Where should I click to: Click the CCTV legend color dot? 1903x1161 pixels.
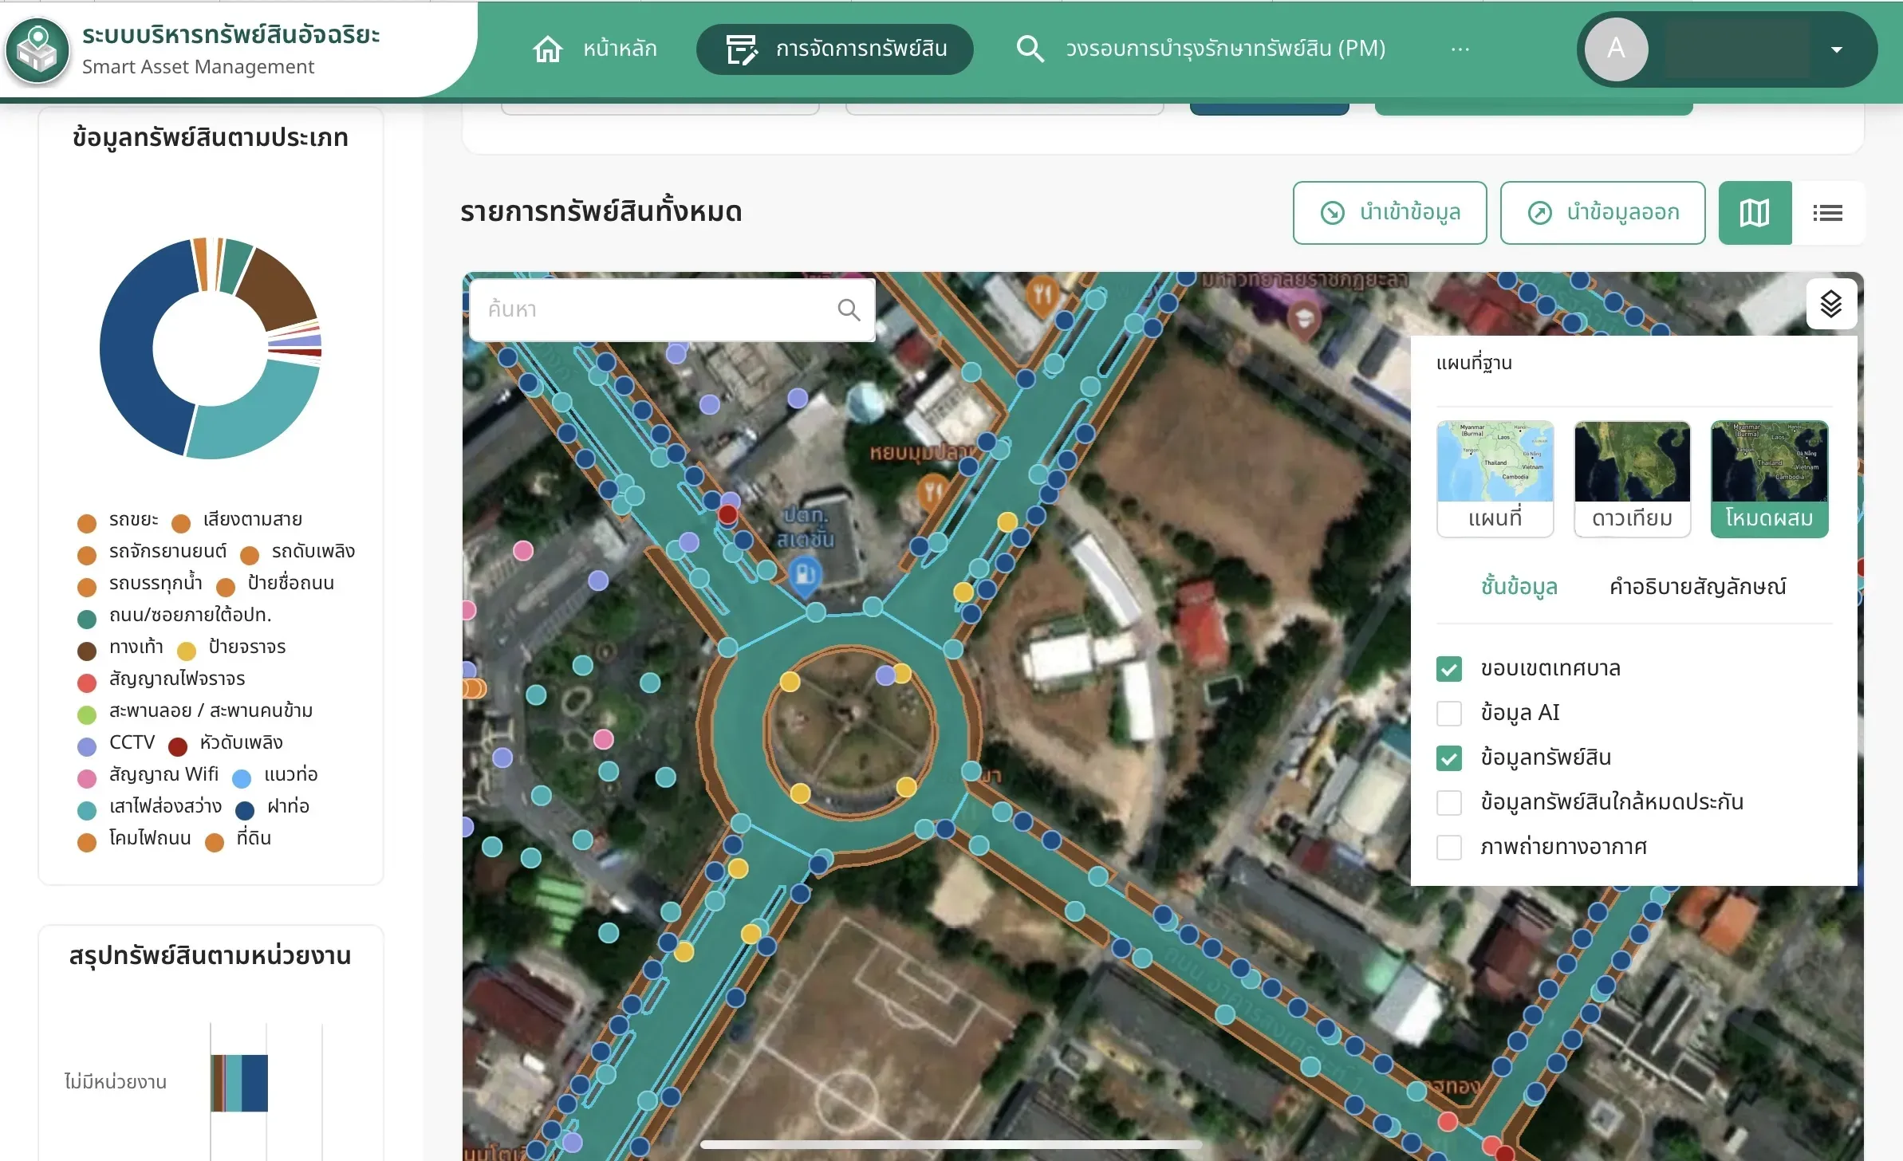[87, 746]
